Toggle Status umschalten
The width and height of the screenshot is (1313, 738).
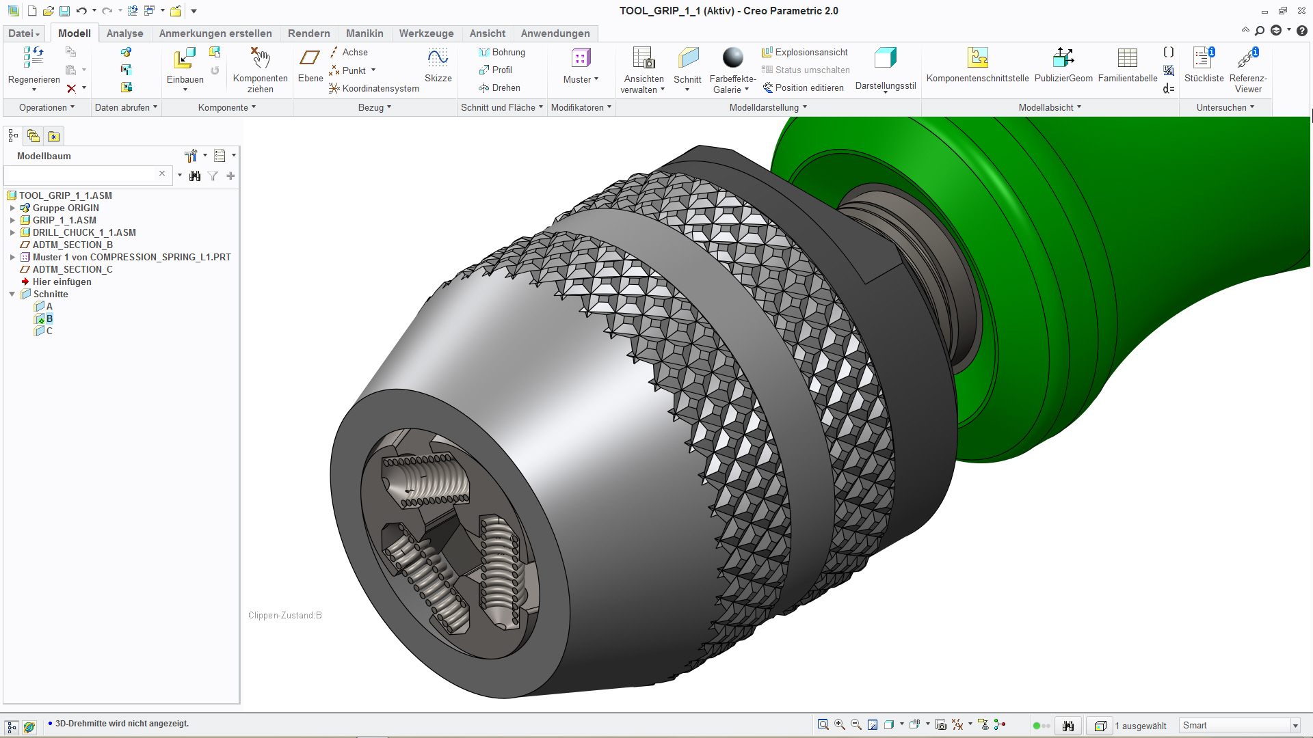pyautogui.click(x=806, y=70)
